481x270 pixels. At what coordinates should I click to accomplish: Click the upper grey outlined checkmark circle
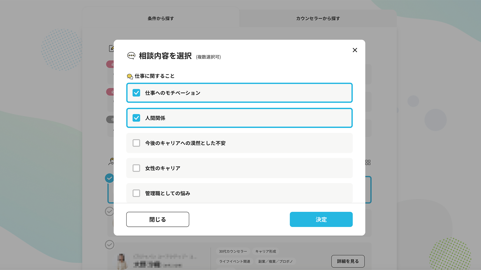pos(109,211)
